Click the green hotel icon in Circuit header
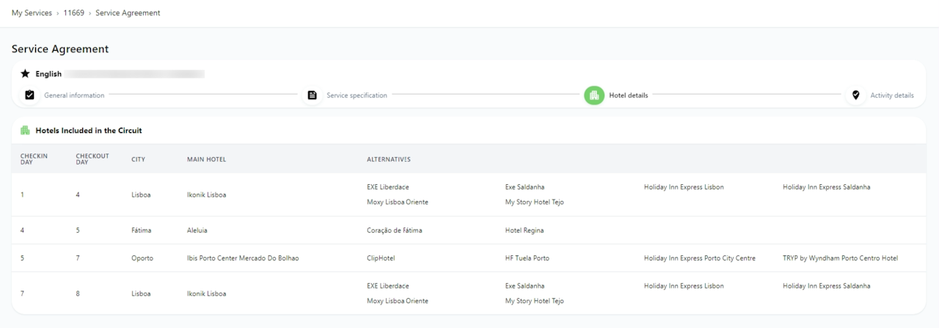This screenshot has height=328, width=939. 26,131
